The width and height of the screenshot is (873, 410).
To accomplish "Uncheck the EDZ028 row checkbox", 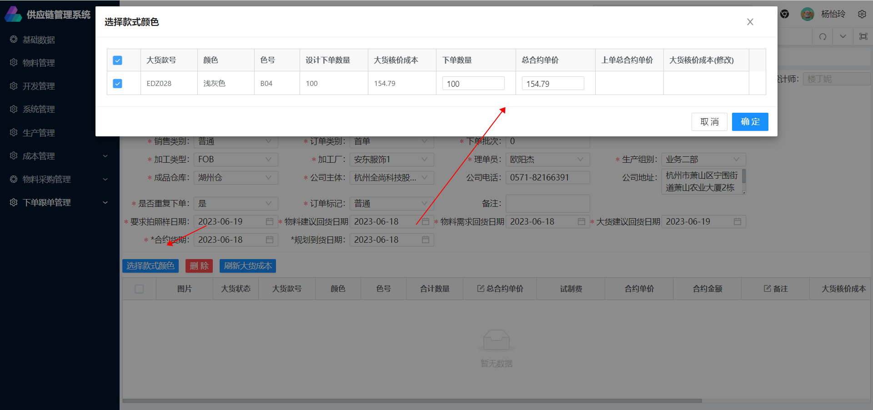I will coord(117,84).
